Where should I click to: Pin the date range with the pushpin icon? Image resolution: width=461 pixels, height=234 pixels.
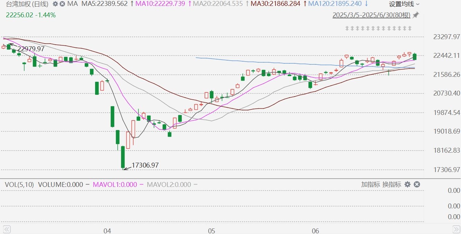coord(416,15)
